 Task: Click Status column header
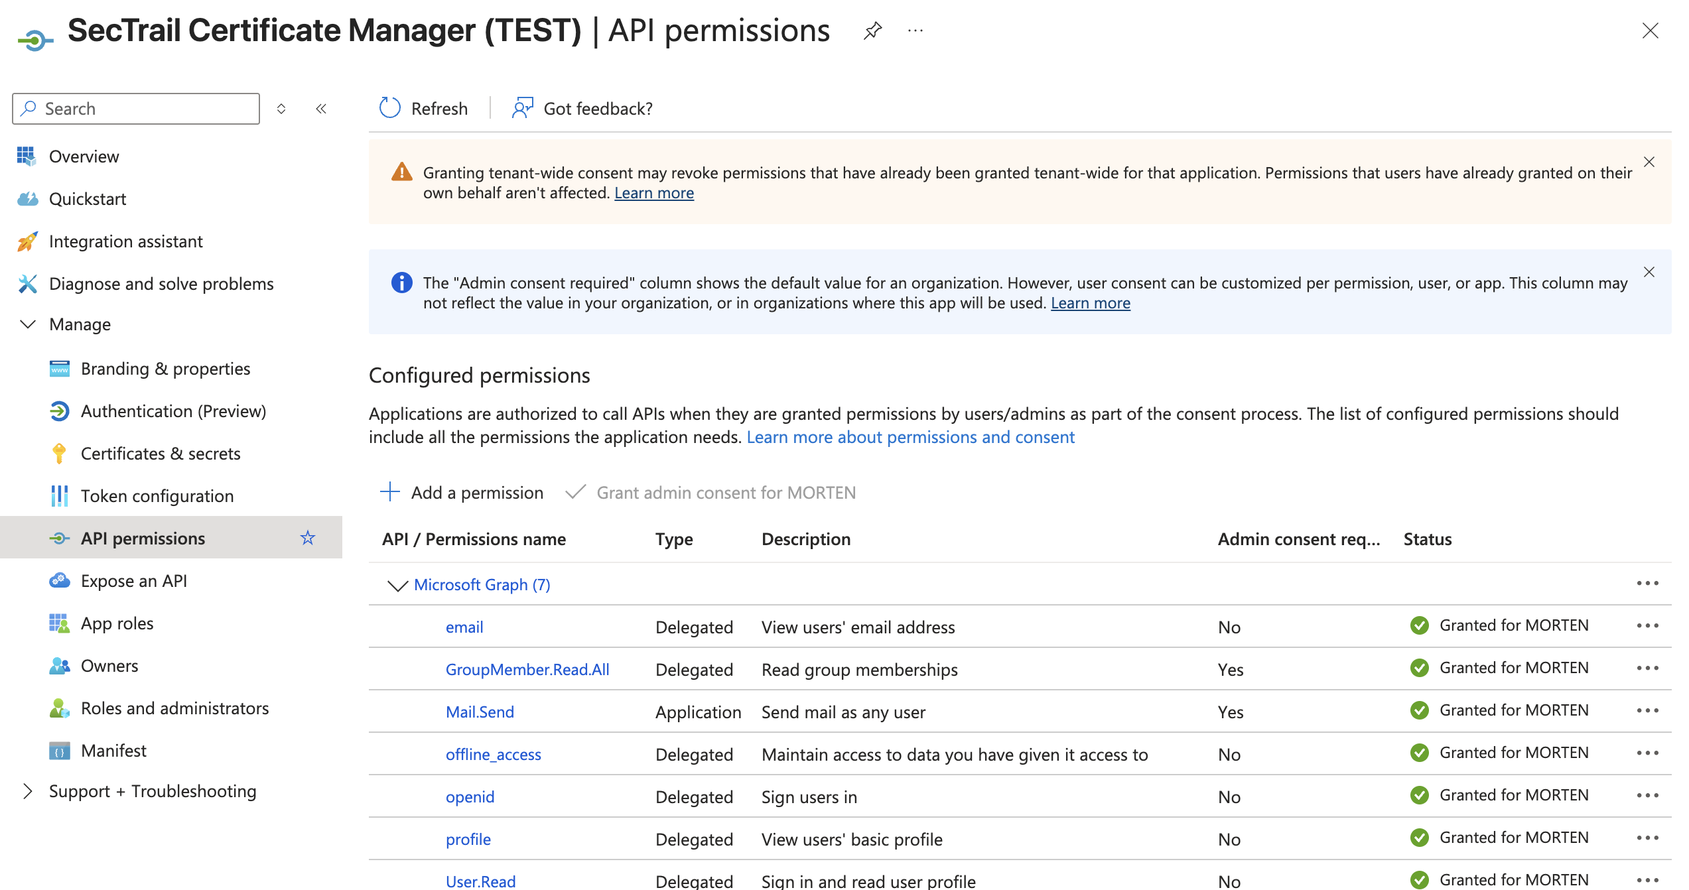(1428, 539)
